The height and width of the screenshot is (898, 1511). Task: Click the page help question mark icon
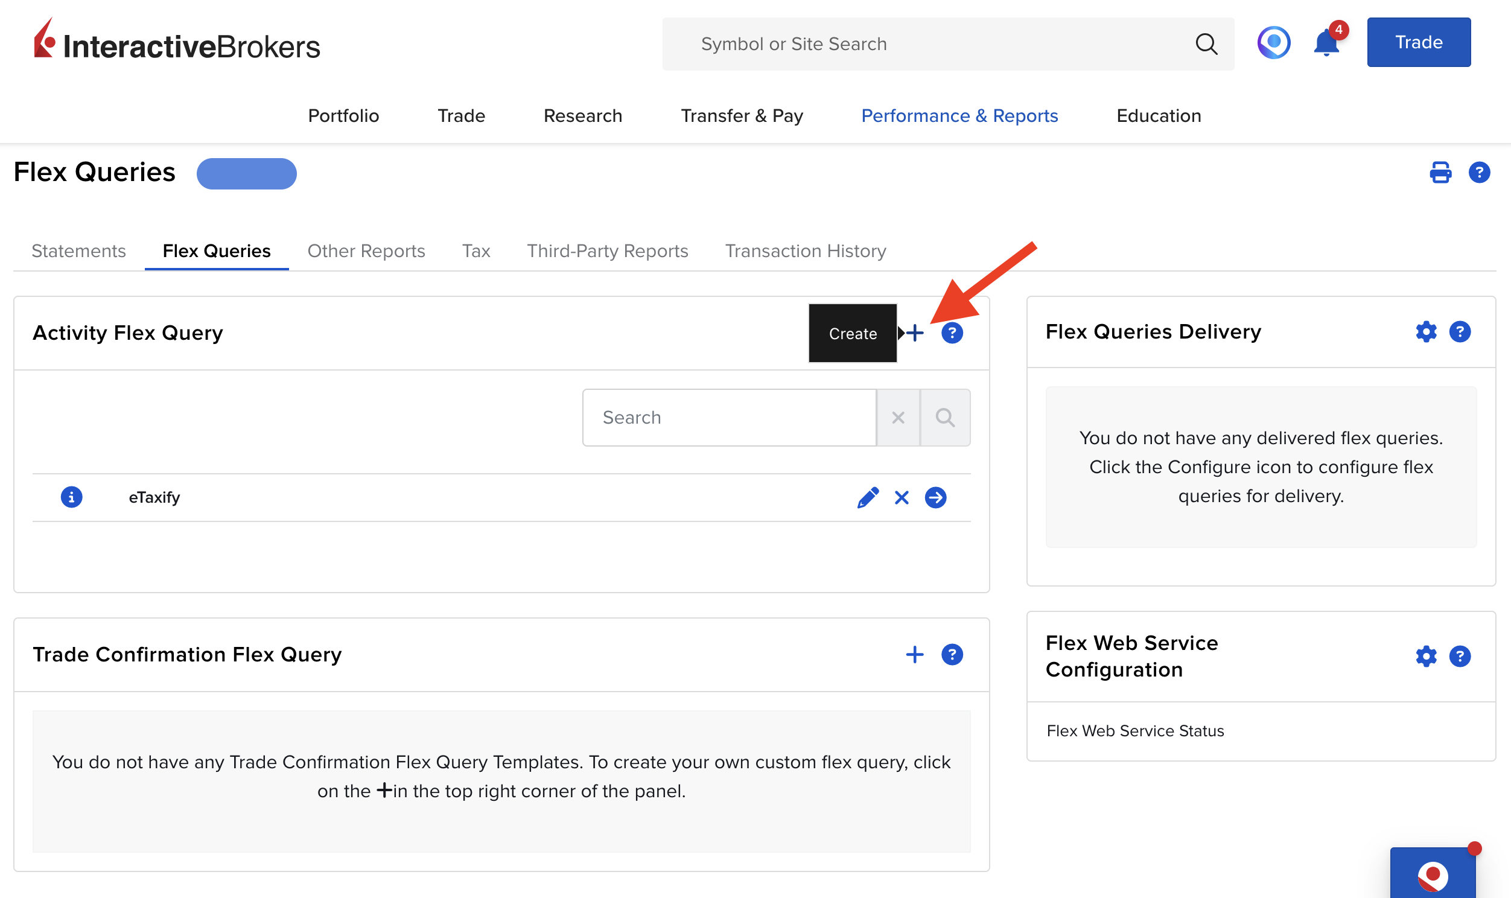click(x=1479, y=173)
